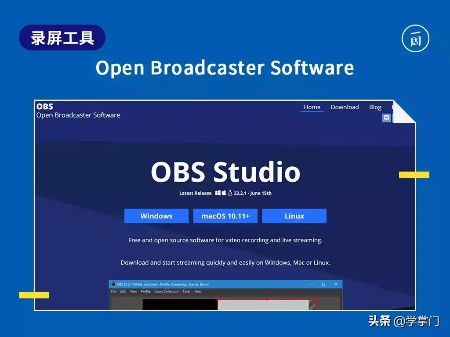Open Edit menu in OBS window
Image resolution: width=450 pixels, height=337 pixels.
tap(123, 291)
